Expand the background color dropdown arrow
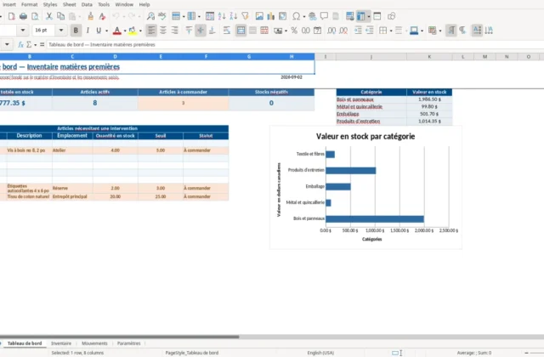 coord(140,31)
